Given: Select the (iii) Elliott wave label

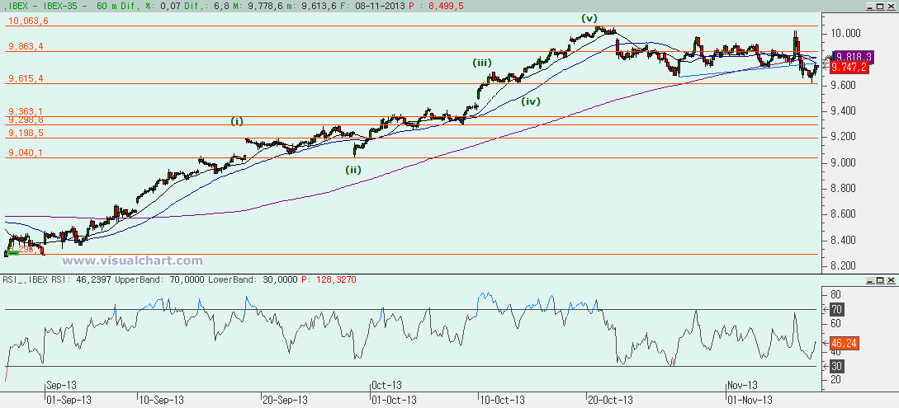Looking at the screenshot, I should point(482,63).
